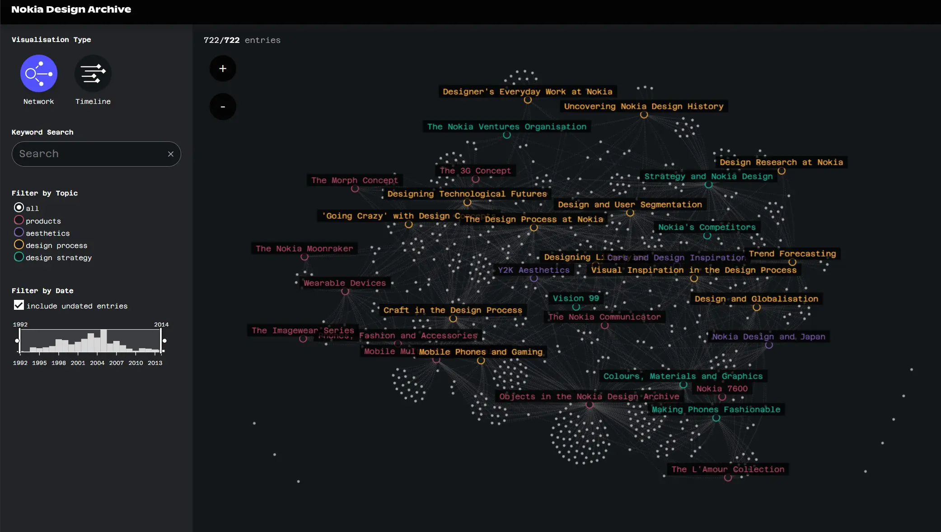The width and height of the screenshot is (941, 532).
Task: Select 'The Nokia Moonraker' label
Action: (304, 248)
